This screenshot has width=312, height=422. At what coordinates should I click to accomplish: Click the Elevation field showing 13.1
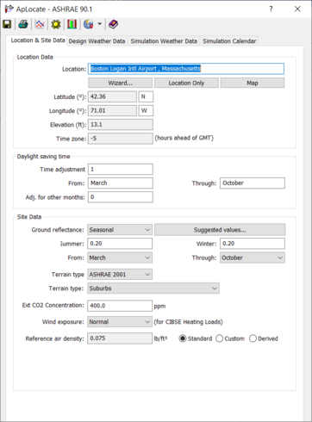tap(121, 125)
